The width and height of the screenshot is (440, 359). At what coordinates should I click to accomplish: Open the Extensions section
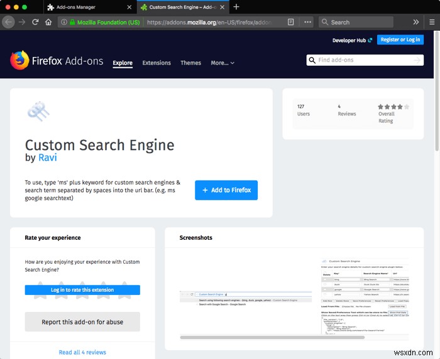(x=157, y=63)
